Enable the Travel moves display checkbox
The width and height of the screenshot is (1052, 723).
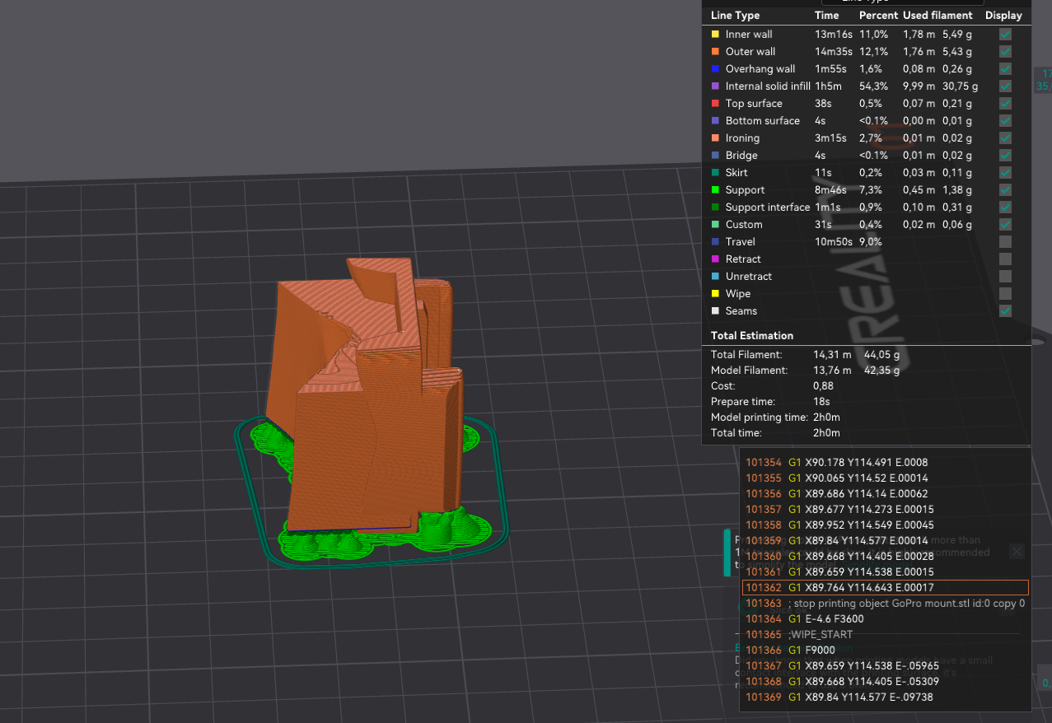(1004, 242)
